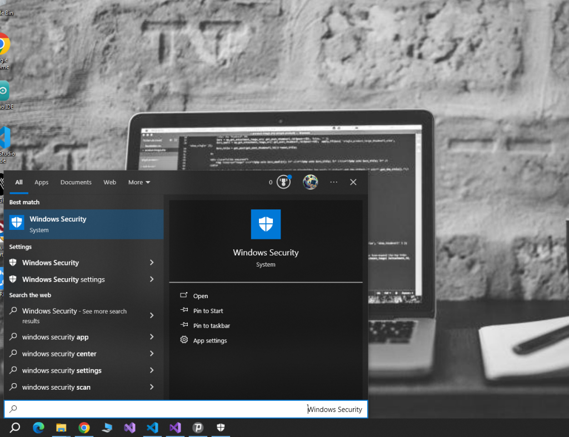This screenshot has height=437, width=569.
Task: Click Open in the preview pane
Action: [200, 296]
